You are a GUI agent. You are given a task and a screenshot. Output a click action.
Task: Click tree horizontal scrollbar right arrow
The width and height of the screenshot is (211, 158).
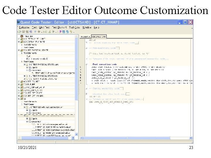[x=73, y=138]
